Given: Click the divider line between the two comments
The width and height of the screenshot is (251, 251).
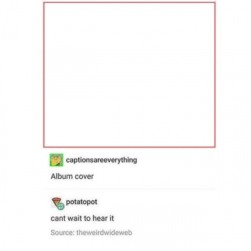Looking at the screenshot, I should click(130, 189).
